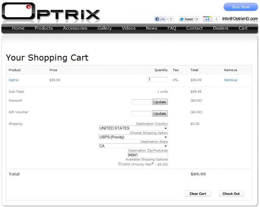Click the '1 units' sub-total text

162,91
